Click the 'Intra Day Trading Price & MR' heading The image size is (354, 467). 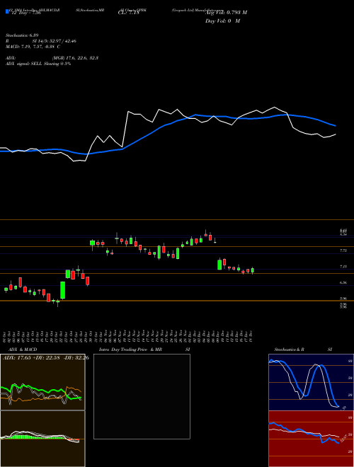pos(130,350)
